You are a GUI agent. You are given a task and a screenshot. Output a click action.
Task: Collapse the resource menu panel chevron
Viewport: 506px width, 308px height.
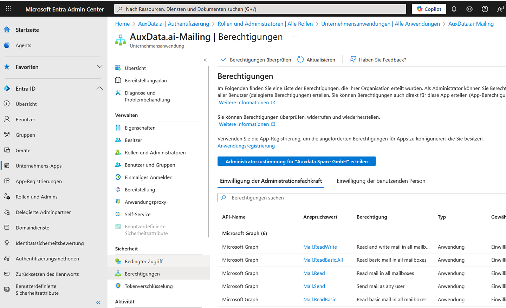[x=205, y=60]
